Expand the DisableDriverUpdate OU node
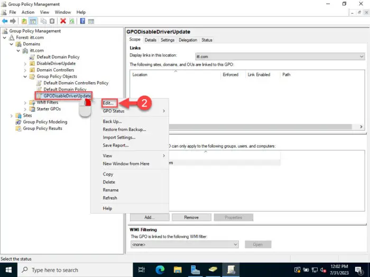370x277 pixels. [x=25, y=64]
